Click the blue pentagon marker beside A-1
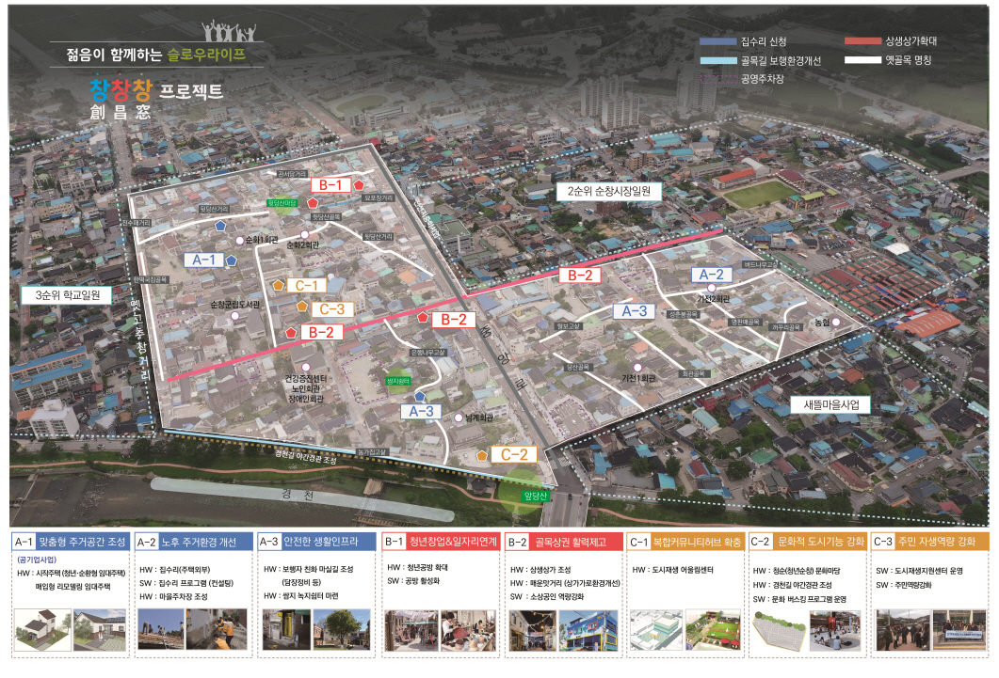This screenshot has width=999, height=678. pos(231,260)
